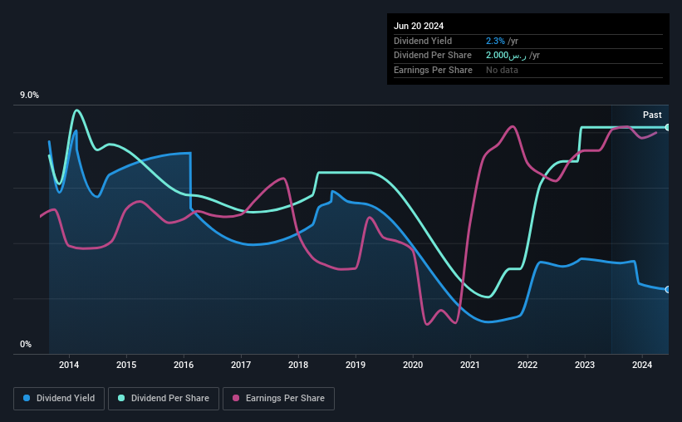Click the Jun 20 2024 tooltip date
Screen dimensions: 682x422
point(419,26)
